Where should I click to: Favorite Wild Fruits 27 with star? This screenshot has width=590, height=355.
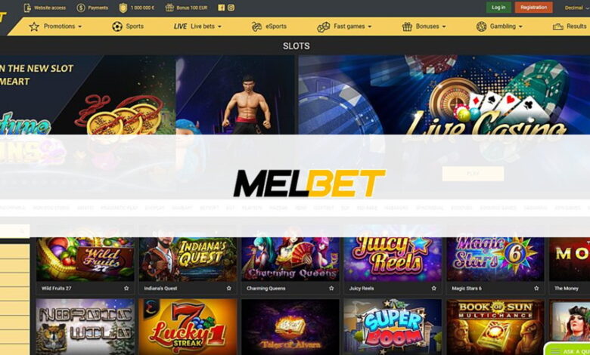coord(126,289)
